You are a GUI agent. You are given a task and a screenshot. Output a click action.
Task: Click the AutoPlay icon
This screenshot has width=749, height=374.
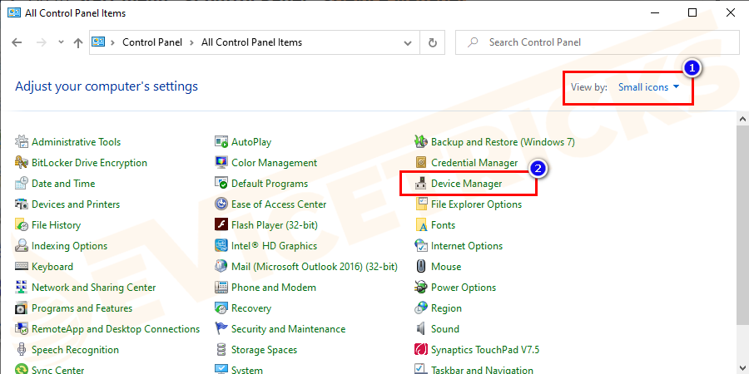pyautogui.click(x=221, y=141)
